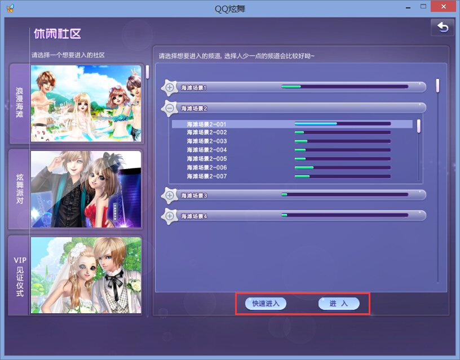The height and width of the screenshot is (360, 460).
Task: Select channel 海滩场景2-003
Action: [292, 141]
